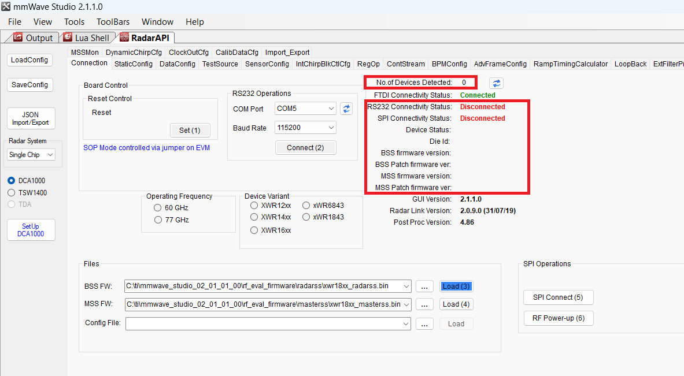
Task: Open the StaticConfig tab
Action: (134, 64)
